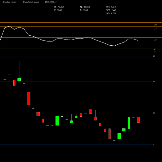Click the peak of the white indicator line

[x=9, y=26]
